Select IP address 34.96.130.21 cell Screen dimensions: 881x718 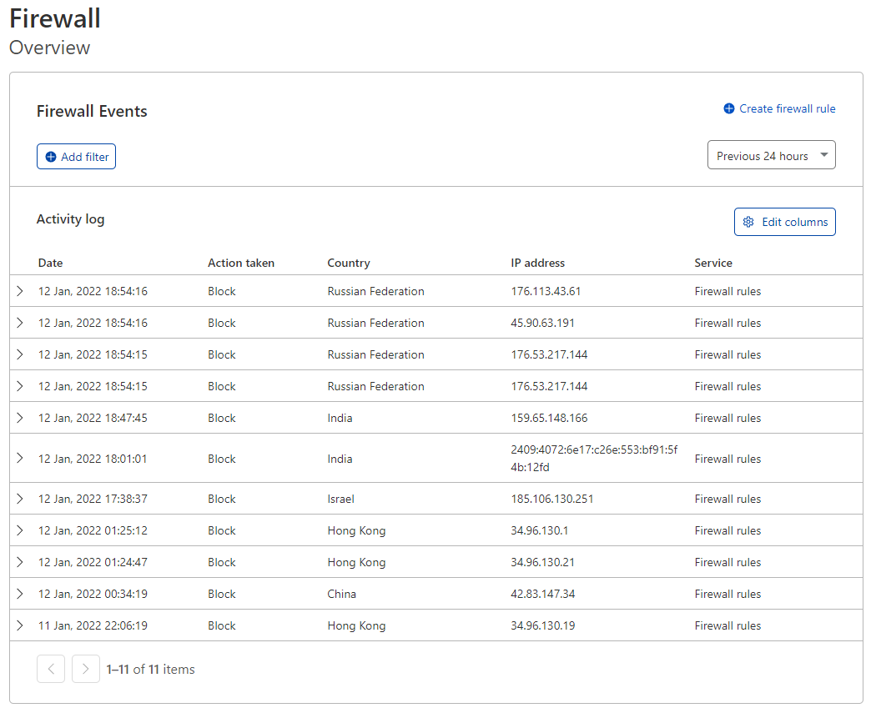[x=542, y=563]
